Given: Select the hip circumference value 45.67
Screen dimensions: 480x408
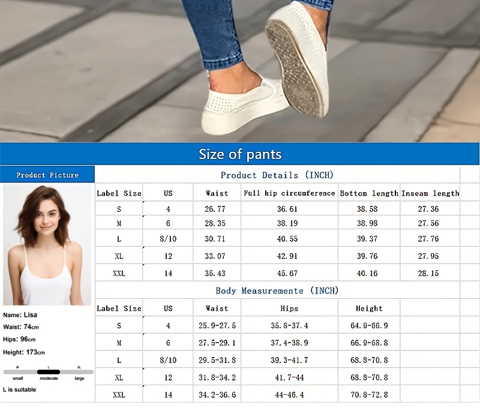Looking at the screenshot, I should 289,274.
